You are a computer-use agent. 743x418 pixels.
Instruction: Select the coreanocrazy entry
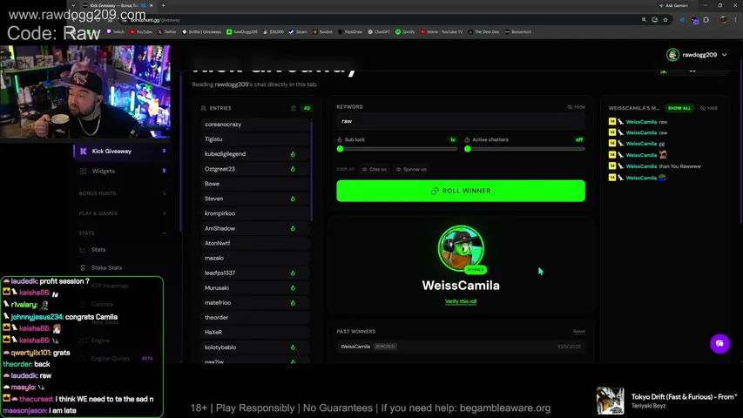(255, 125)
